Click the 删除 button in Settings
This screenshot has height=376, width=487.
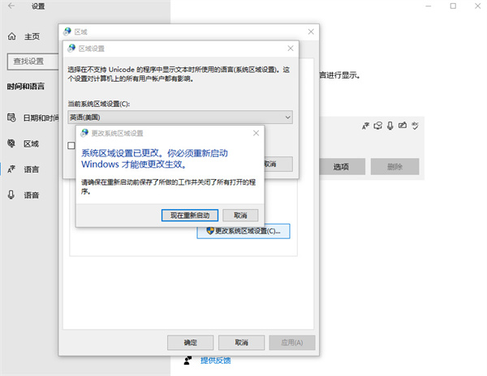(x=394, y=167)
